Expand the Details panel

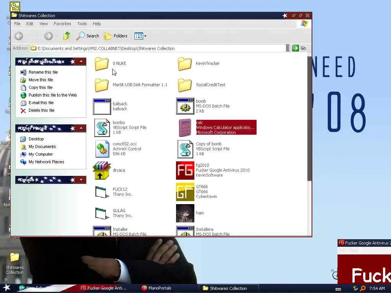[x=81, y=180]
